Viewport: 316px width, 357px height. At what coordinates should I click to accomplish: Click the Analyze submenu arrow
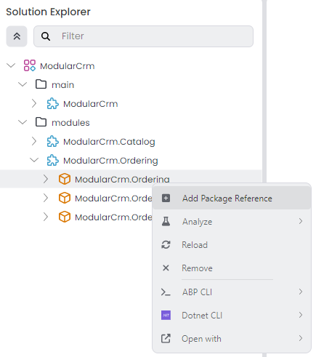pyautogui.click(x=301, y=221)
